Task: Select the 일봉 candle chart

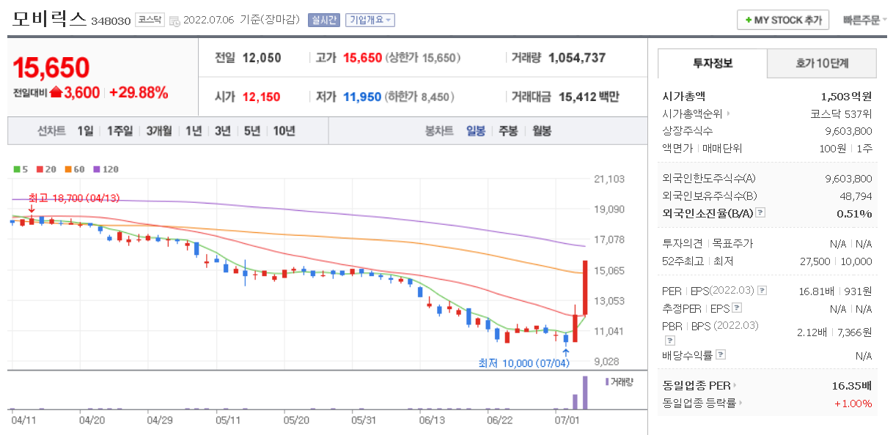Action: point(476,131)
